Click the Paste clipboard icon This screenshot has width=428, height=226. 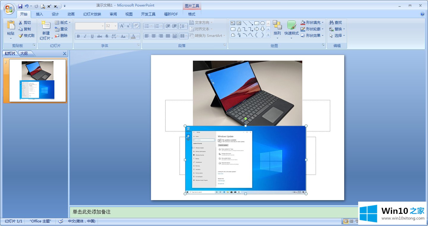point(11,25)
